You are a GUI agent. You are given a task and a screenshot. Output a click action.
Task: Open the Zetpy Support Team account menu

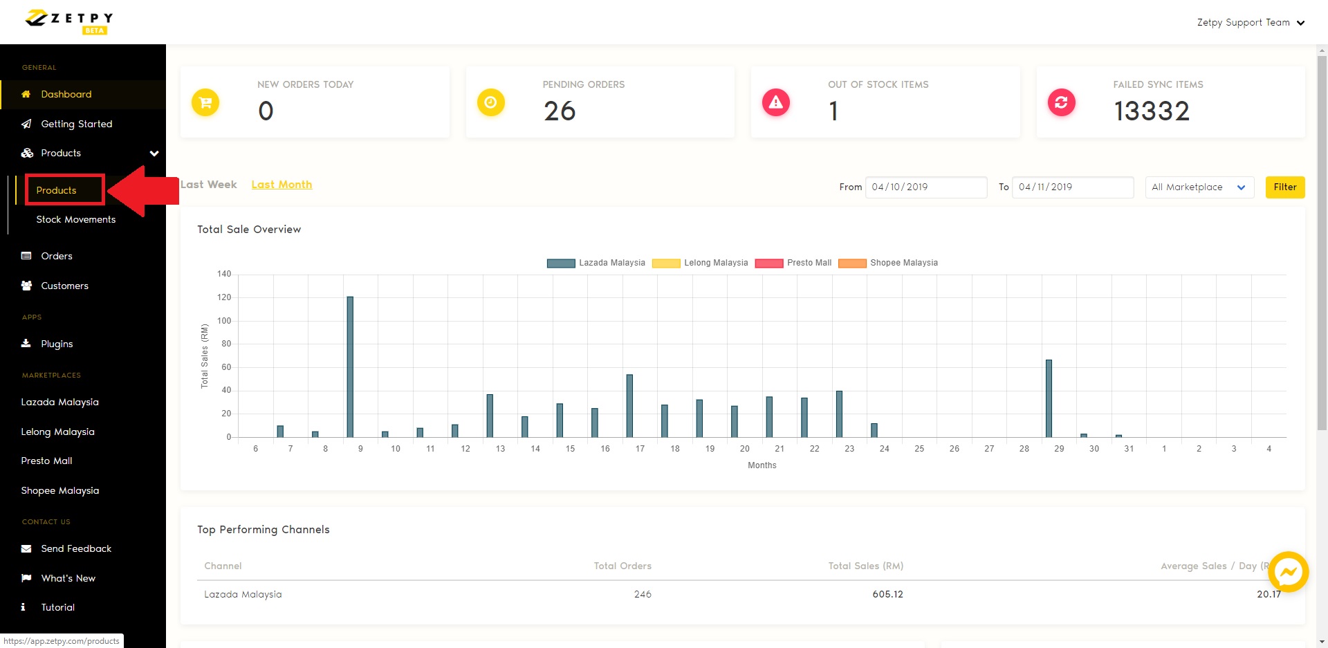pos(1251,23)
